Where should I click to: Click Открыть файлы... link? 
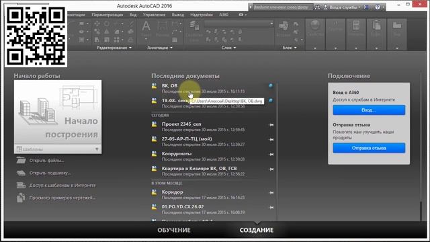[x=46, y=161]
